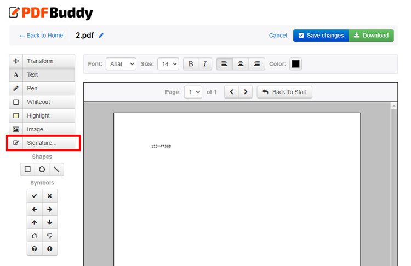Insert the checkmark symbol
Viewport: 411px width, 266px height.
[35, 196]
